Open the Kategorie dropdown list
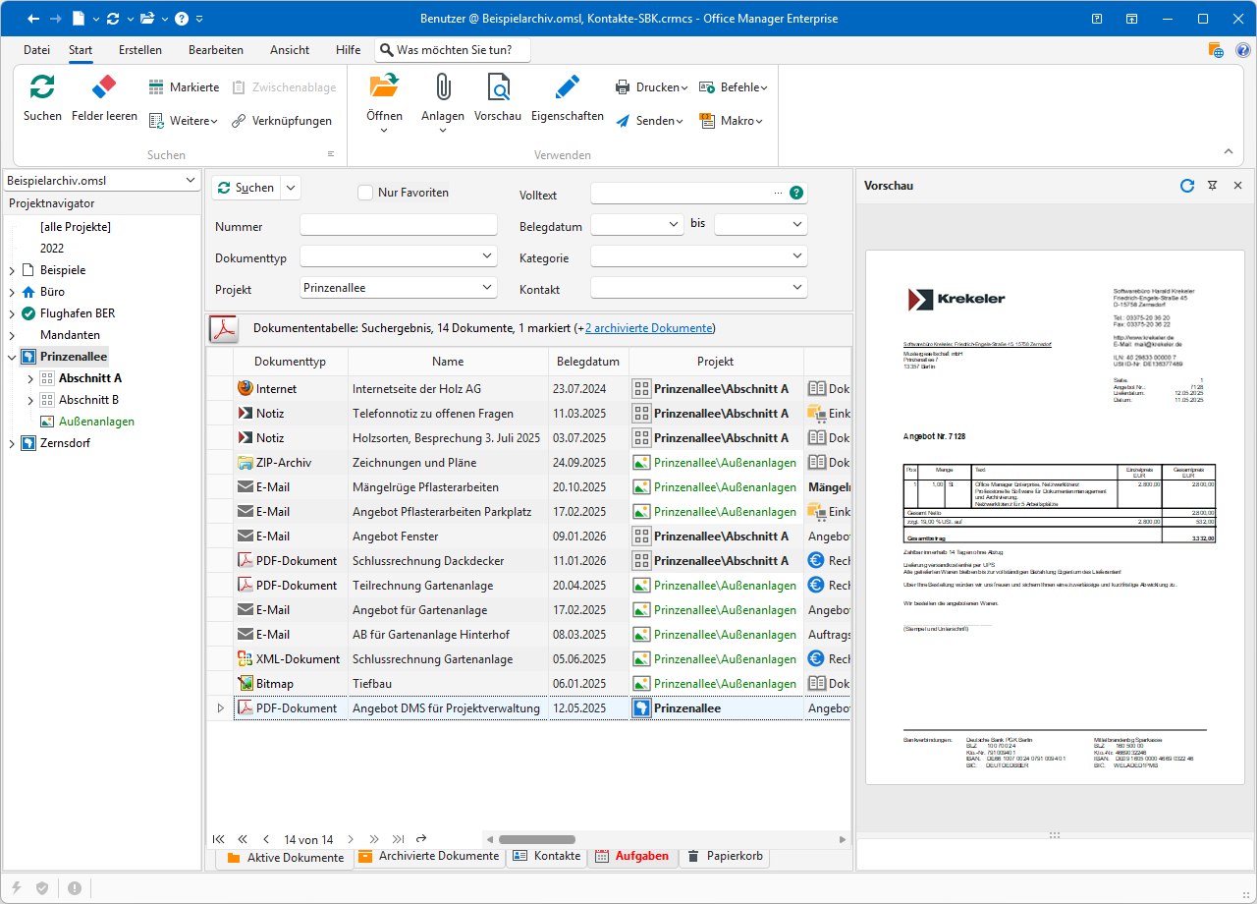Image resolution: width=1257 pixels, height=904 pixels. point(796,256)
